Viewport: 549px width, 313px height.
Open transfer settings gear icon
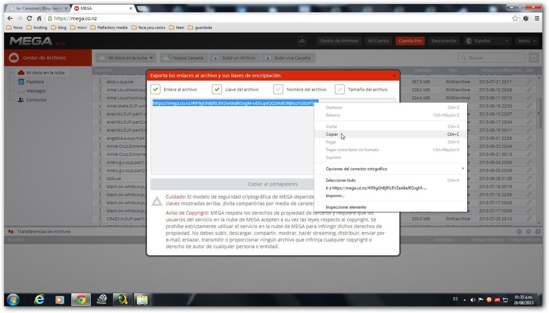529,231
